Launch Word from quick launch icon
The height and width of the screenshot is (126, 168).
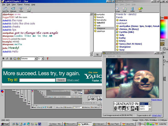(40, 124)
